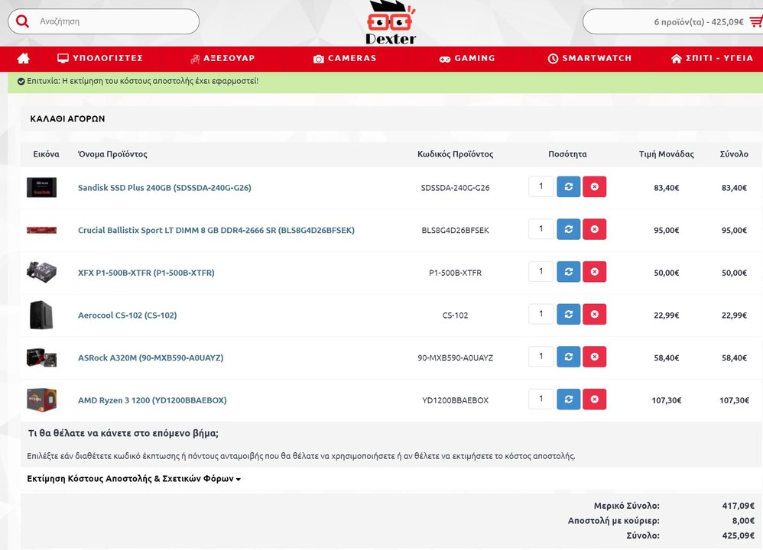Image resolution: width=763 pixels, height=550 pixels.
Task: Click the quantity field for AMD Ryzen 3 1200
Action: [x=541, y=400]
